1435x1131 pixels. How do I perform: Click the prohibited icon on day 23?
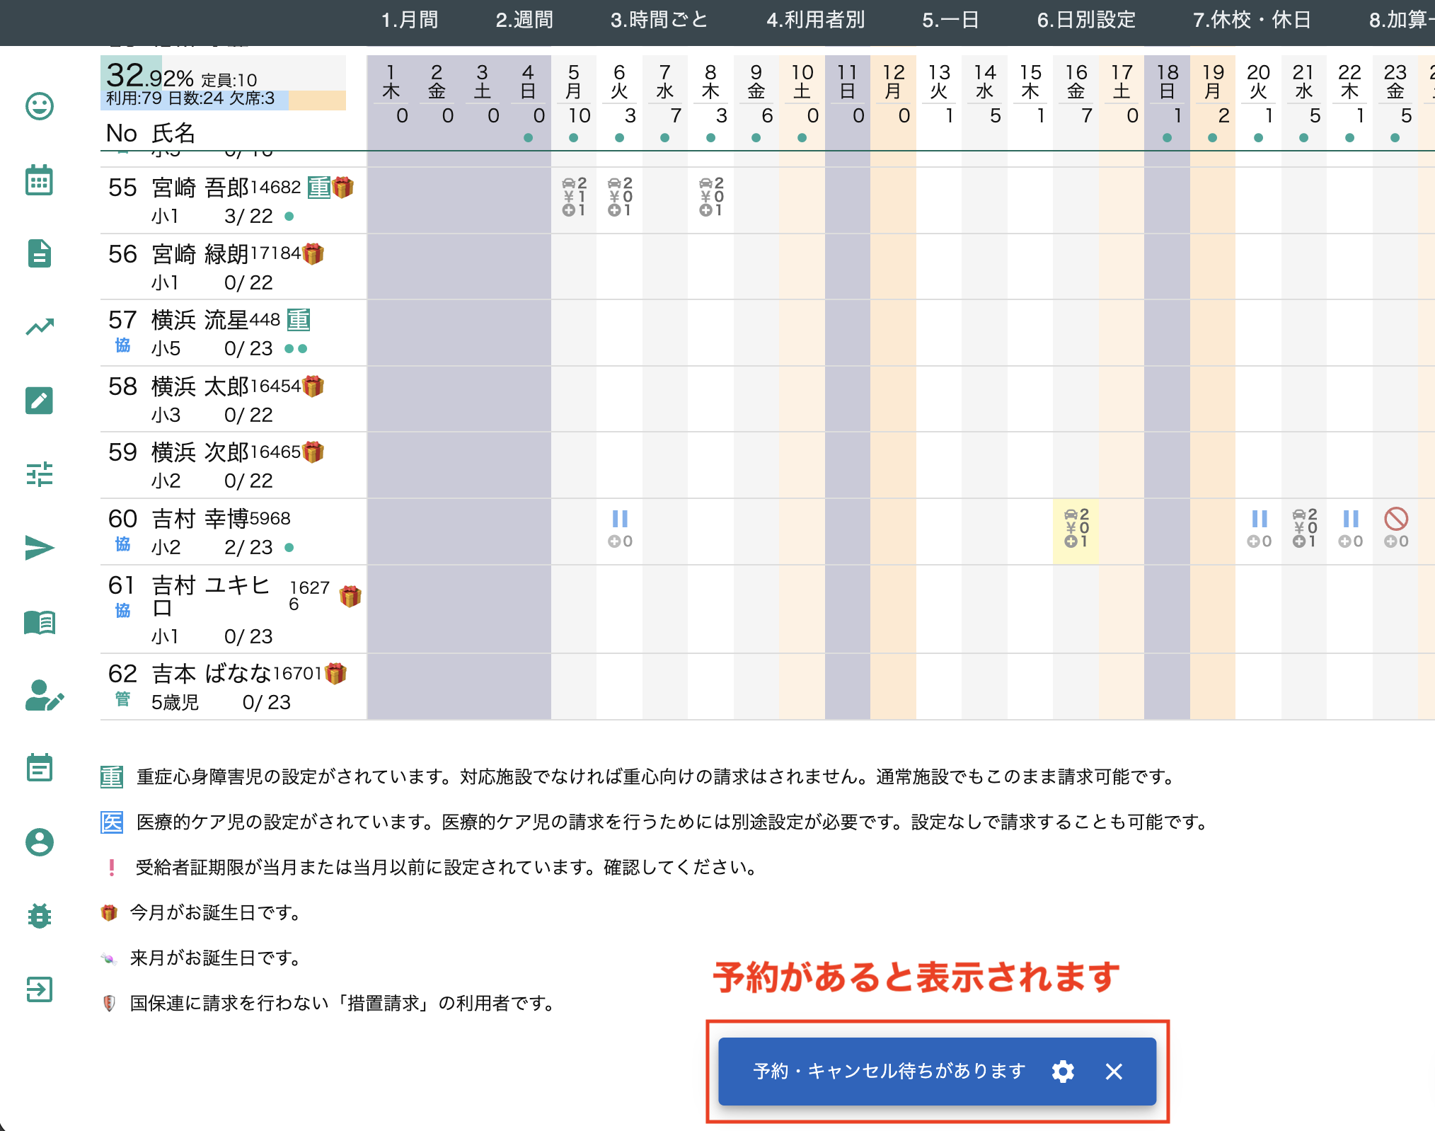tap(1396, 519)
